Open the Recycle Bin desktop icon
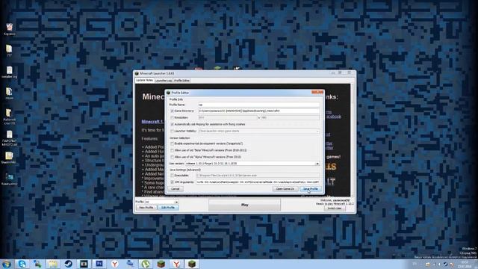Image resolution: width=478 pixels, height=269 pixels. point(10,29)
